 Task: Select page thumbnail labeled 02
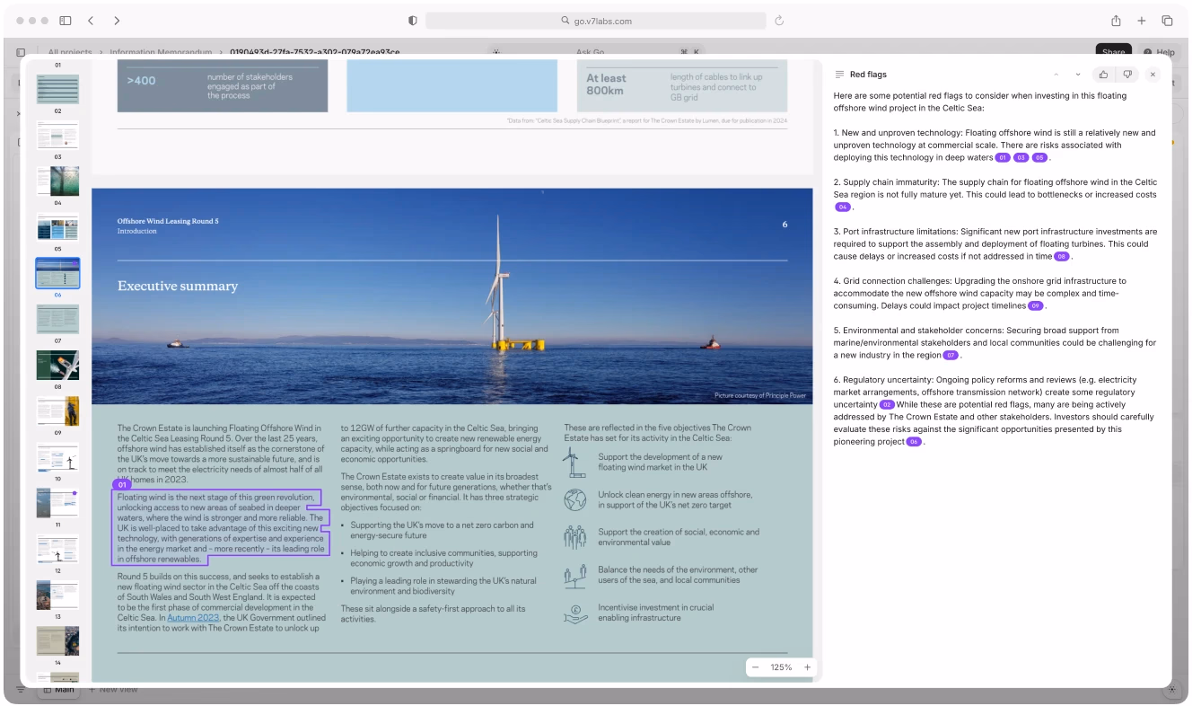coord(57,89)
